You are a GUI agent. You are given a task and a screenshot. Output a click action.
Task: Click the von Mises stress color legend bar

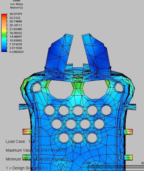tap(4, 33)
